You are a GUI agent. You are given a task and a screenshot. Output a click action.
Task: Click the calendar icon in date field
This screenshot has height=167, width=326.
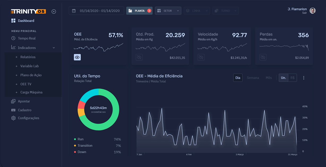pyautogui.click(x=74, y=11)
